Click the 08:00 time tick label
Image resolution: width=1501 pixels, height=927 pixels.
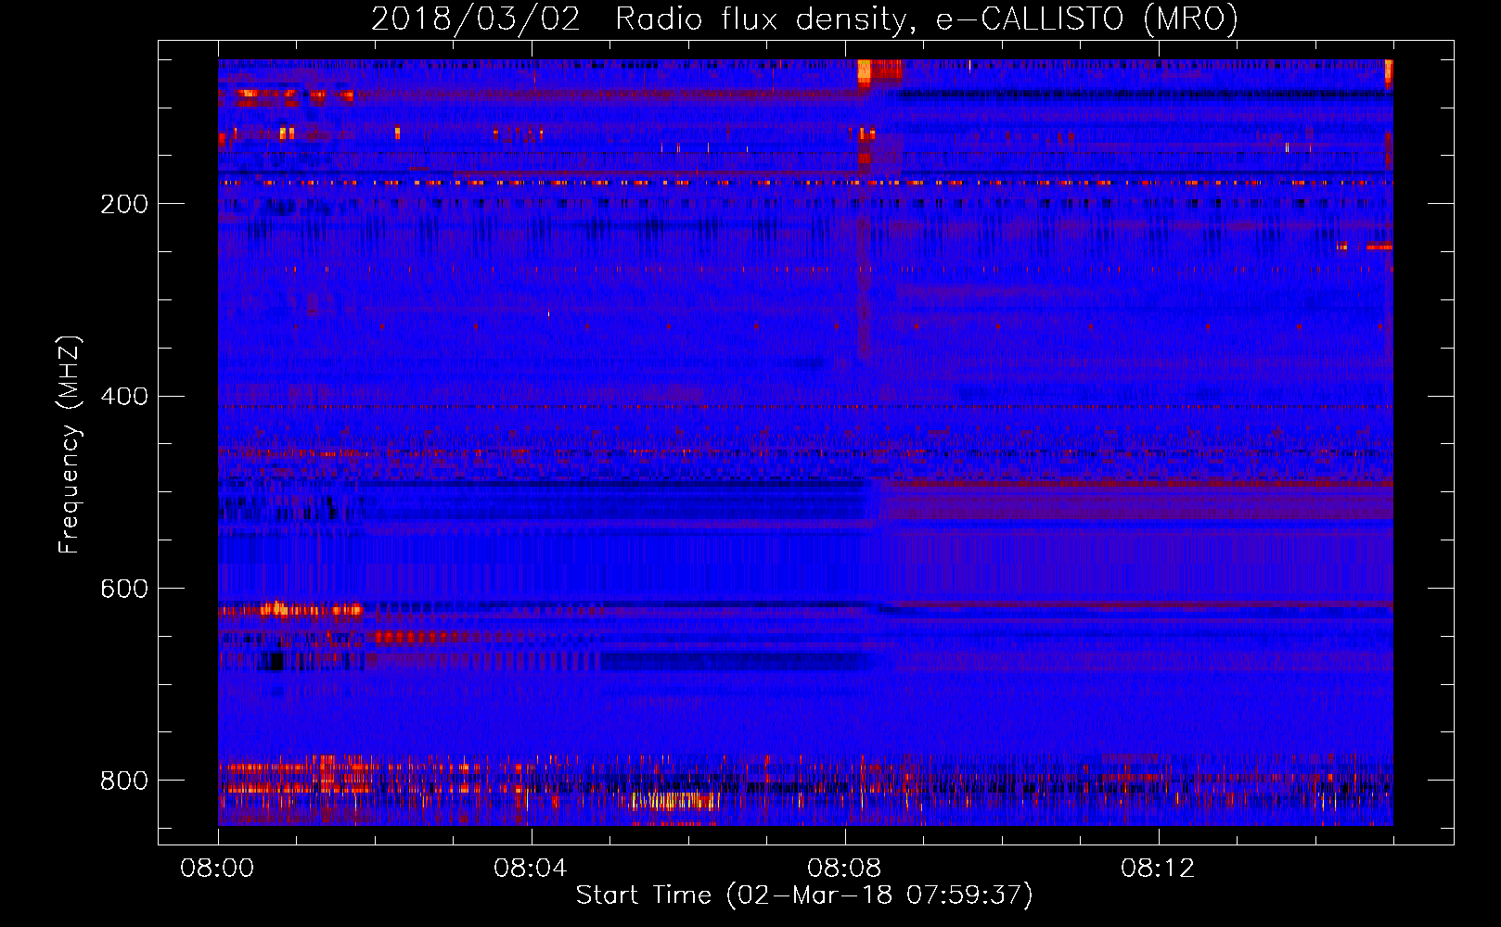coord(217,869)
